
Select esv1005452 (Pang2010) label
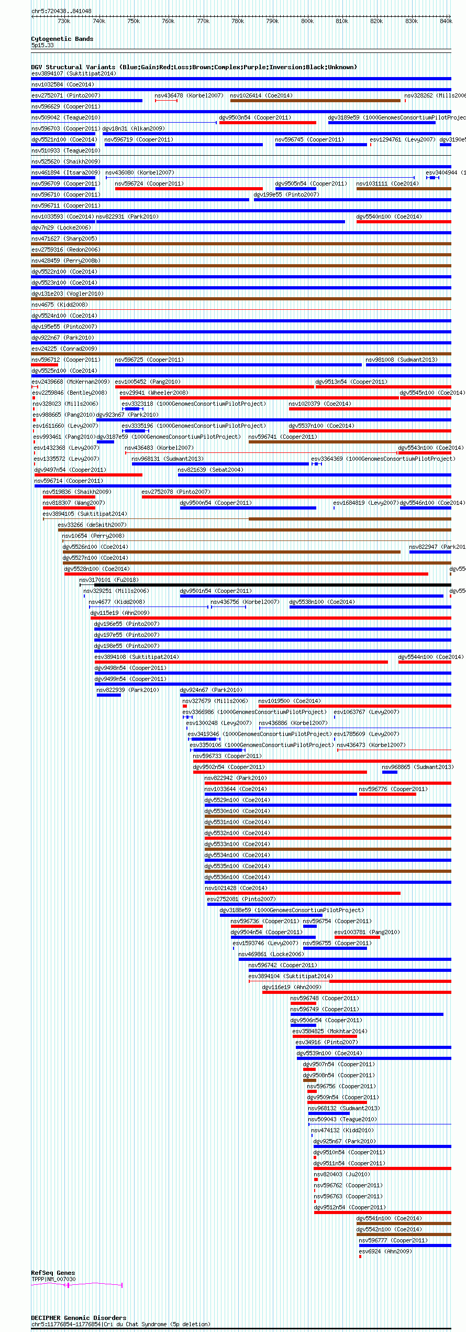tap(148, 382)
